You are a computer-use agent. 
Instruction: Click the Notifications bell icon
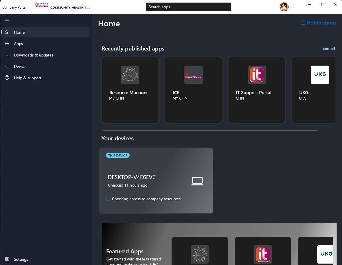click(x=303, y=23)
